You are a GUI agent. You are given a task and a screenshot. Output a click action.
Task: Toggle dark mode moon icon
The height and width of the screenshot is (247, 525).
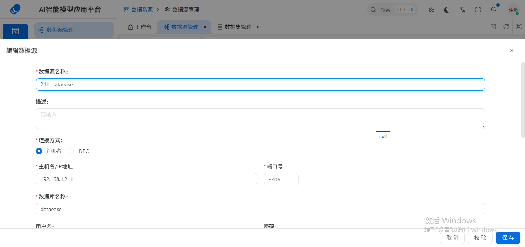tap(447, 10)
